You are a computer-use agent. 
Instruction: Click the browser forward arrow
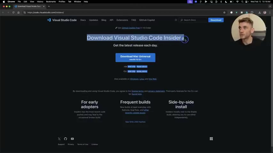click(8, 12)
